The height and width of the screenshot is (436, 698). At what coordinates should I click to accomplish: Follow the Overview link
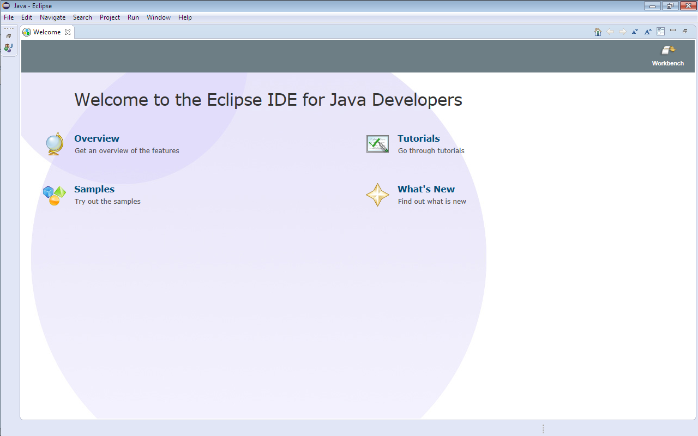(97, 138)
